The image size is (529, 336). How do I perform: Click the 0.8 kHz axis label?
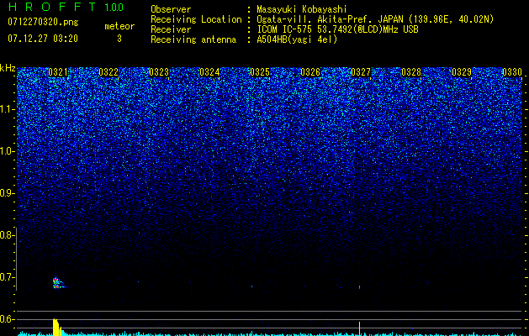7,235
